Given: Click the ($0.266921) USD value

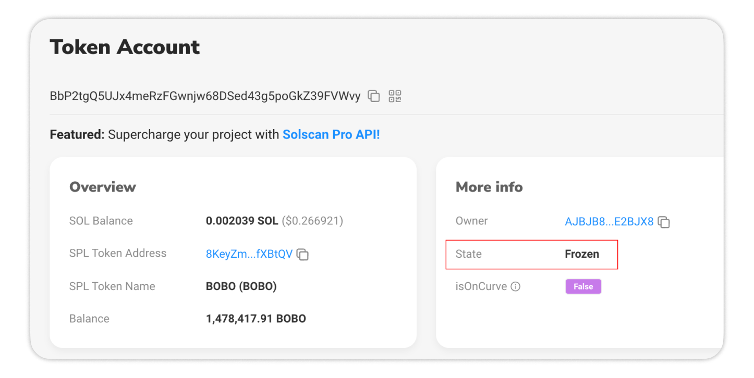Looking at the screenshot, I should (312, 221).
